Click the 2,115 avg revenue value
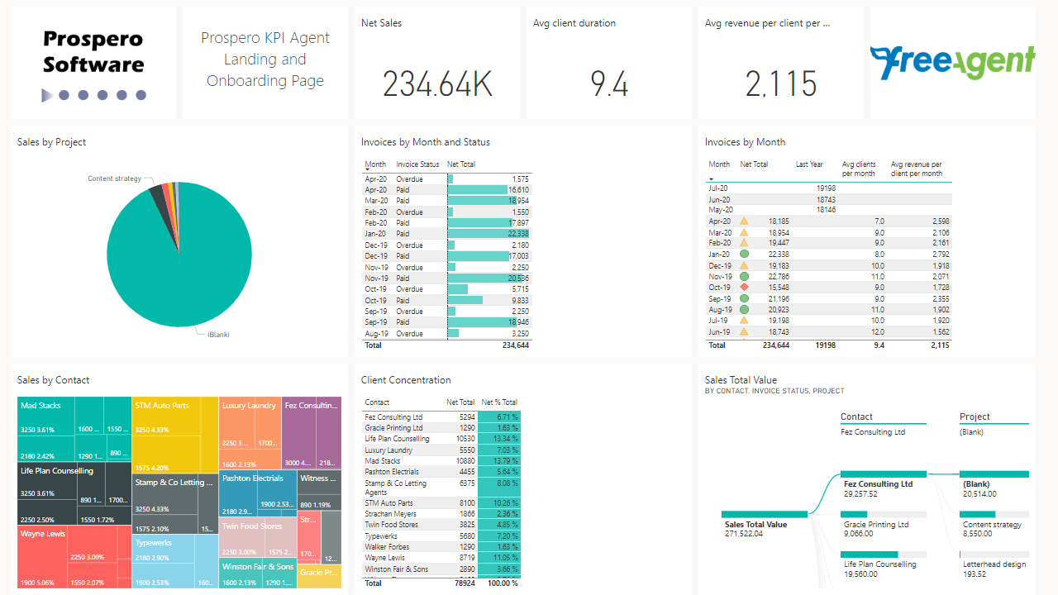Viewport: 1058px width, 595px height. tap(780, 83)
